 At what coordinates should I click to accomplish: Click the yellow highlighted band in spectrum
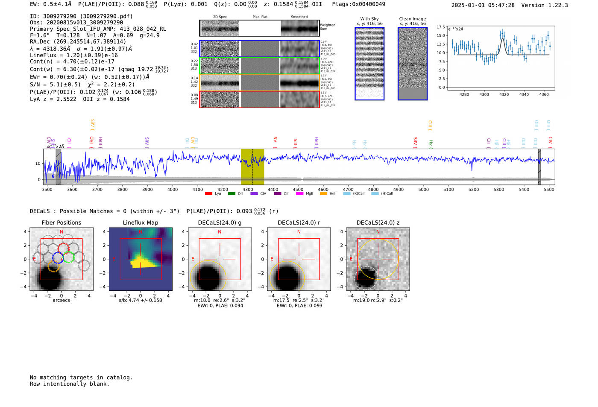pos(252,167)
